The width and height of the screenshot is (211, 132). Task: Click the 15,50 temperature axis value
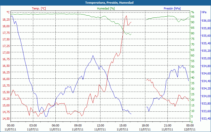[6, 92]
